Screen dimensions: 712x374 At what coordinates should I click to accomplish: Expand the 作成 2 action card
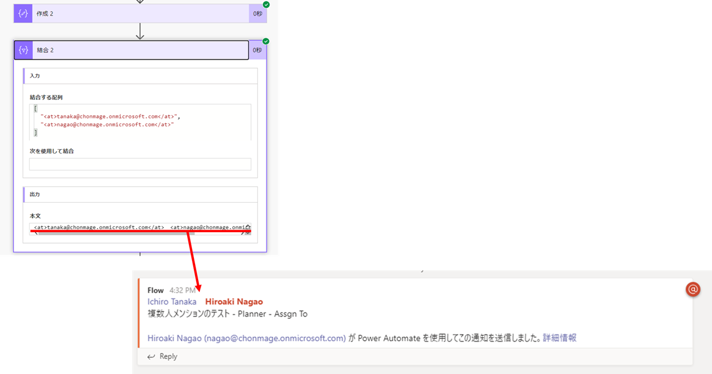[140, 13]
